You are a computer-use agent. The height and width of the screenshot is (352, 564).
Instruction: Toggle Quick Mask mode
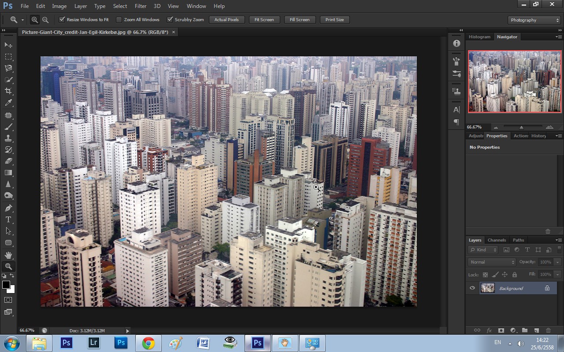[8, 300]
